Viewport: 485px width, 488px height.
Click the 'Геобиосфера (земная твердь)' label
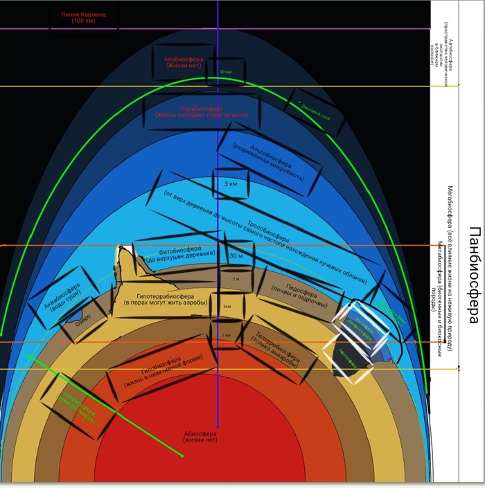point(77,408)
